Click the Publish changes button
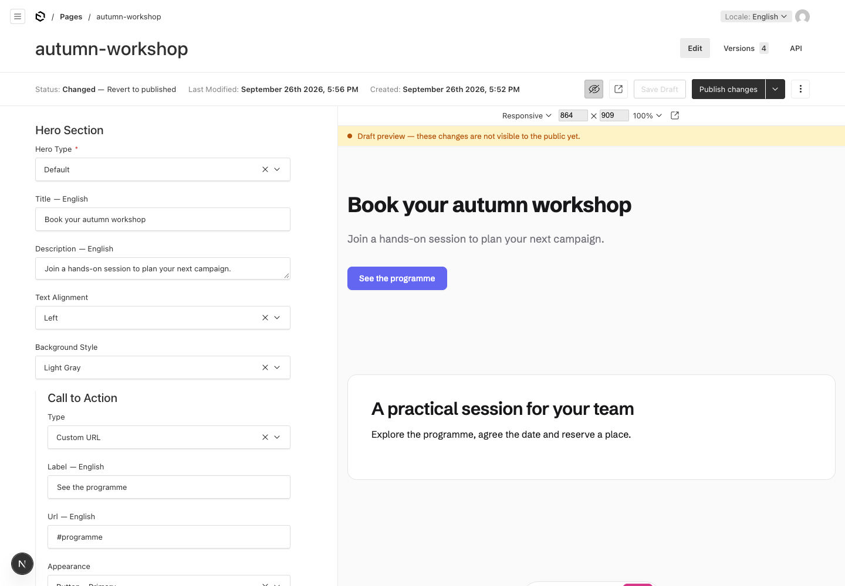845x586 pixels. [x=728, y=89]
